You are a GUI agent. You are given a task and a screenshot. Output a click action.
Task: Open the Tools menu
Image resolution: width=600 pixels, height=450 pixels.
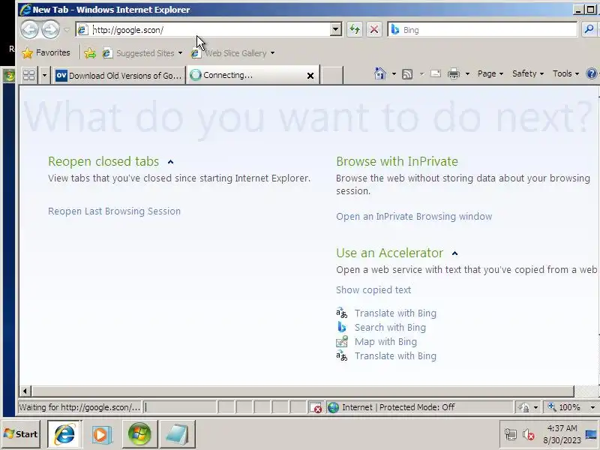point(565,73)
